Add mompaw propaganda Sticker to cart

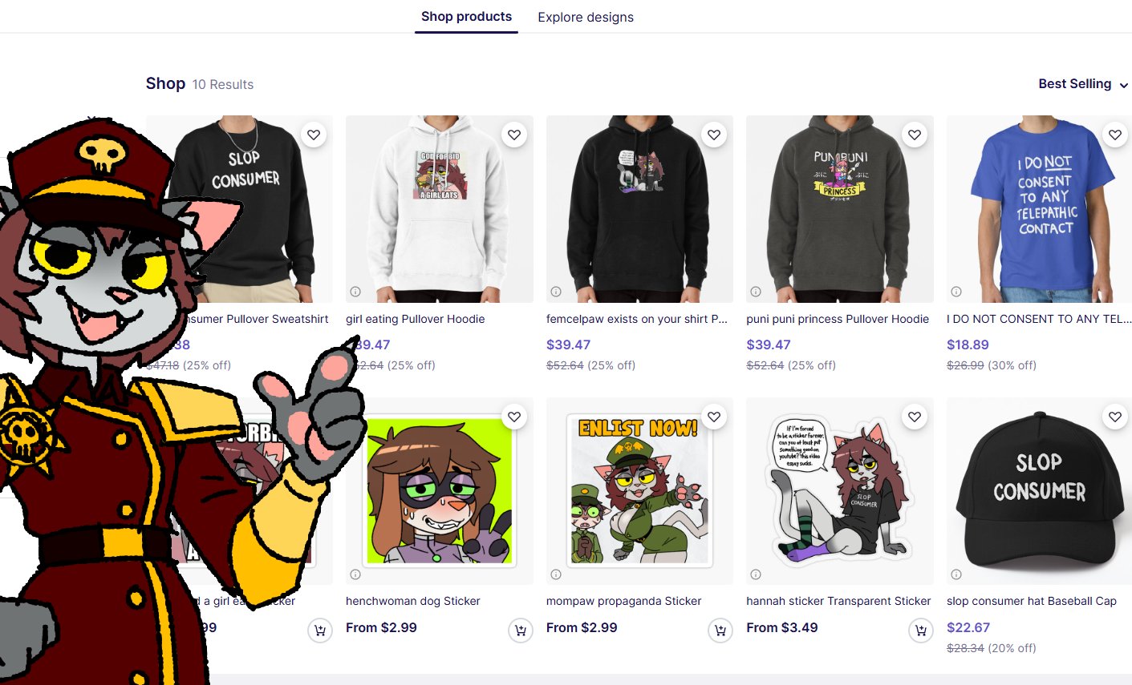720,631
